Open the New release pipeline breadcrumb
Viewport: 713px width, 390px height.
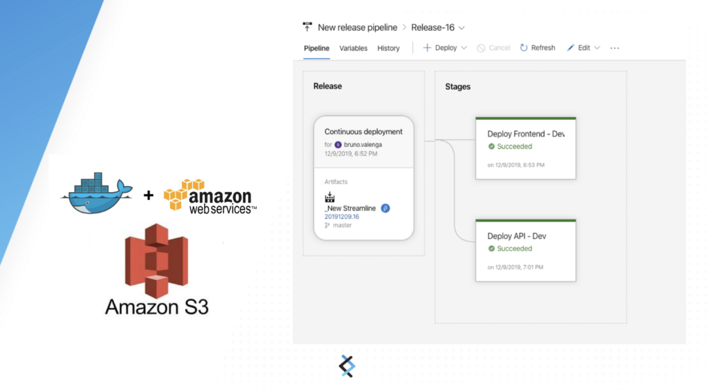coord(357,27)
